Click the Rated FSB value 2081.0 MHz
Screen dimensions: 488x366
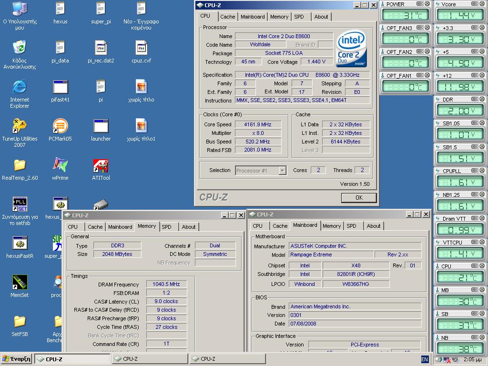tap(258, 150)
